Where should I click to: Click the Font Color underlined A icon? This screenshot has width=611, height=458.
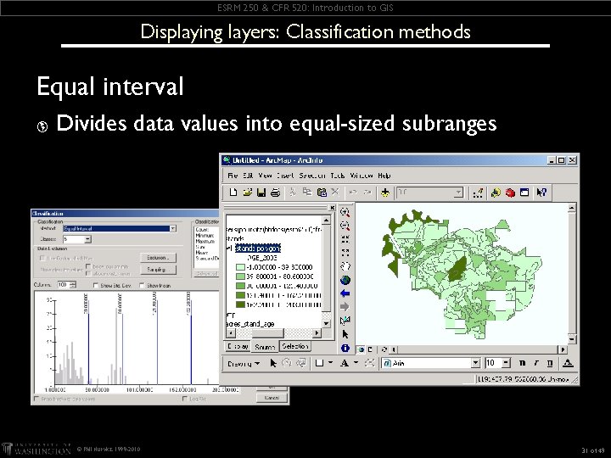(x=568, y=363)
